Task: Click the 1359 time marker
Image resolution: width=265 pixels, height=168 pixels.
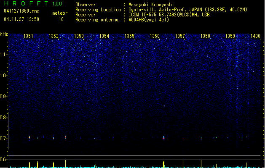Action: pos(230,36)
